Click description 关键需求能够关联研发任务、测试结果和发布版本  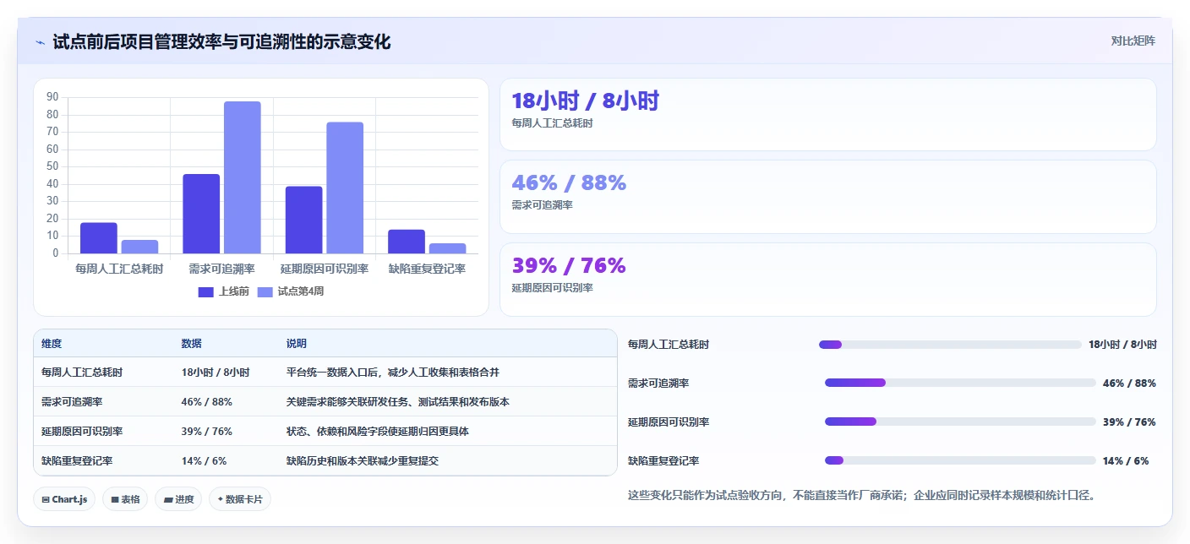pos(397,402)
